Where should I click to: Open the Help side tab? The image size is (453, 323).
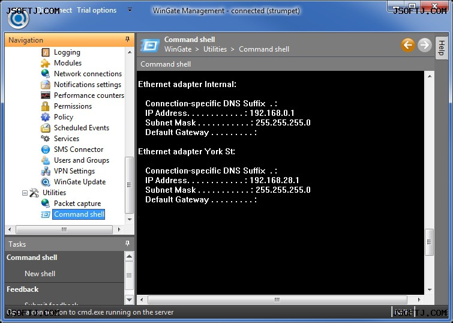tap(442, 47)
